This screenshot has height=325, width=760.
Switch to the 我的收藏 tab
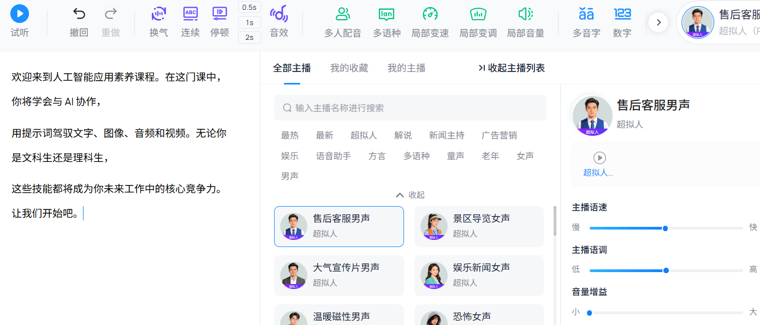coord(349,68)
